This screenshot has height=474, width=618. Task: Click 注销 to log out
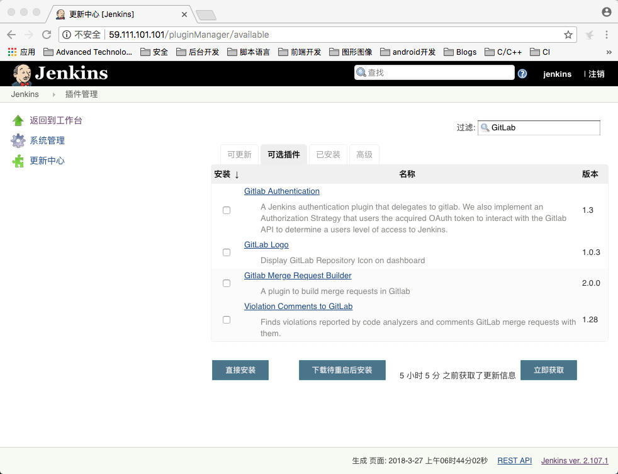coord(597,74)
